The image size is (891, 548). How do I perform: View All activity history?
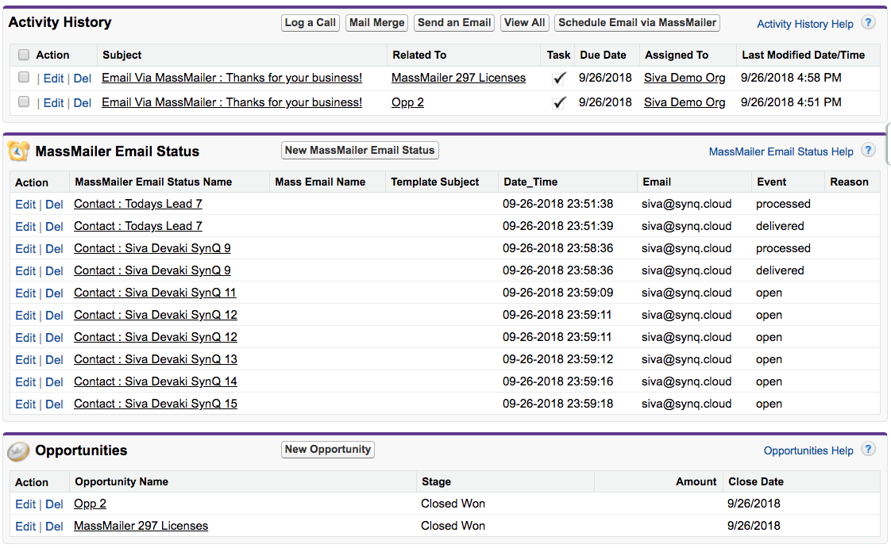524,23
